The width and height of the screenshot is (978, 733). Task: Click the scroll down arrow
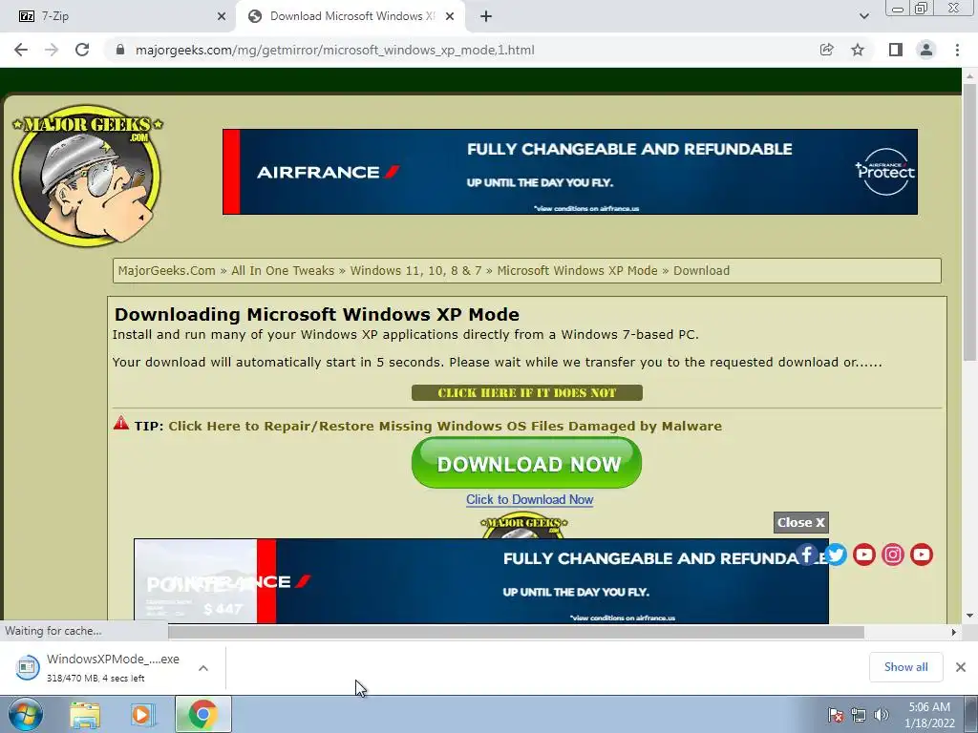pyautogui.click(x=970, y=616)
